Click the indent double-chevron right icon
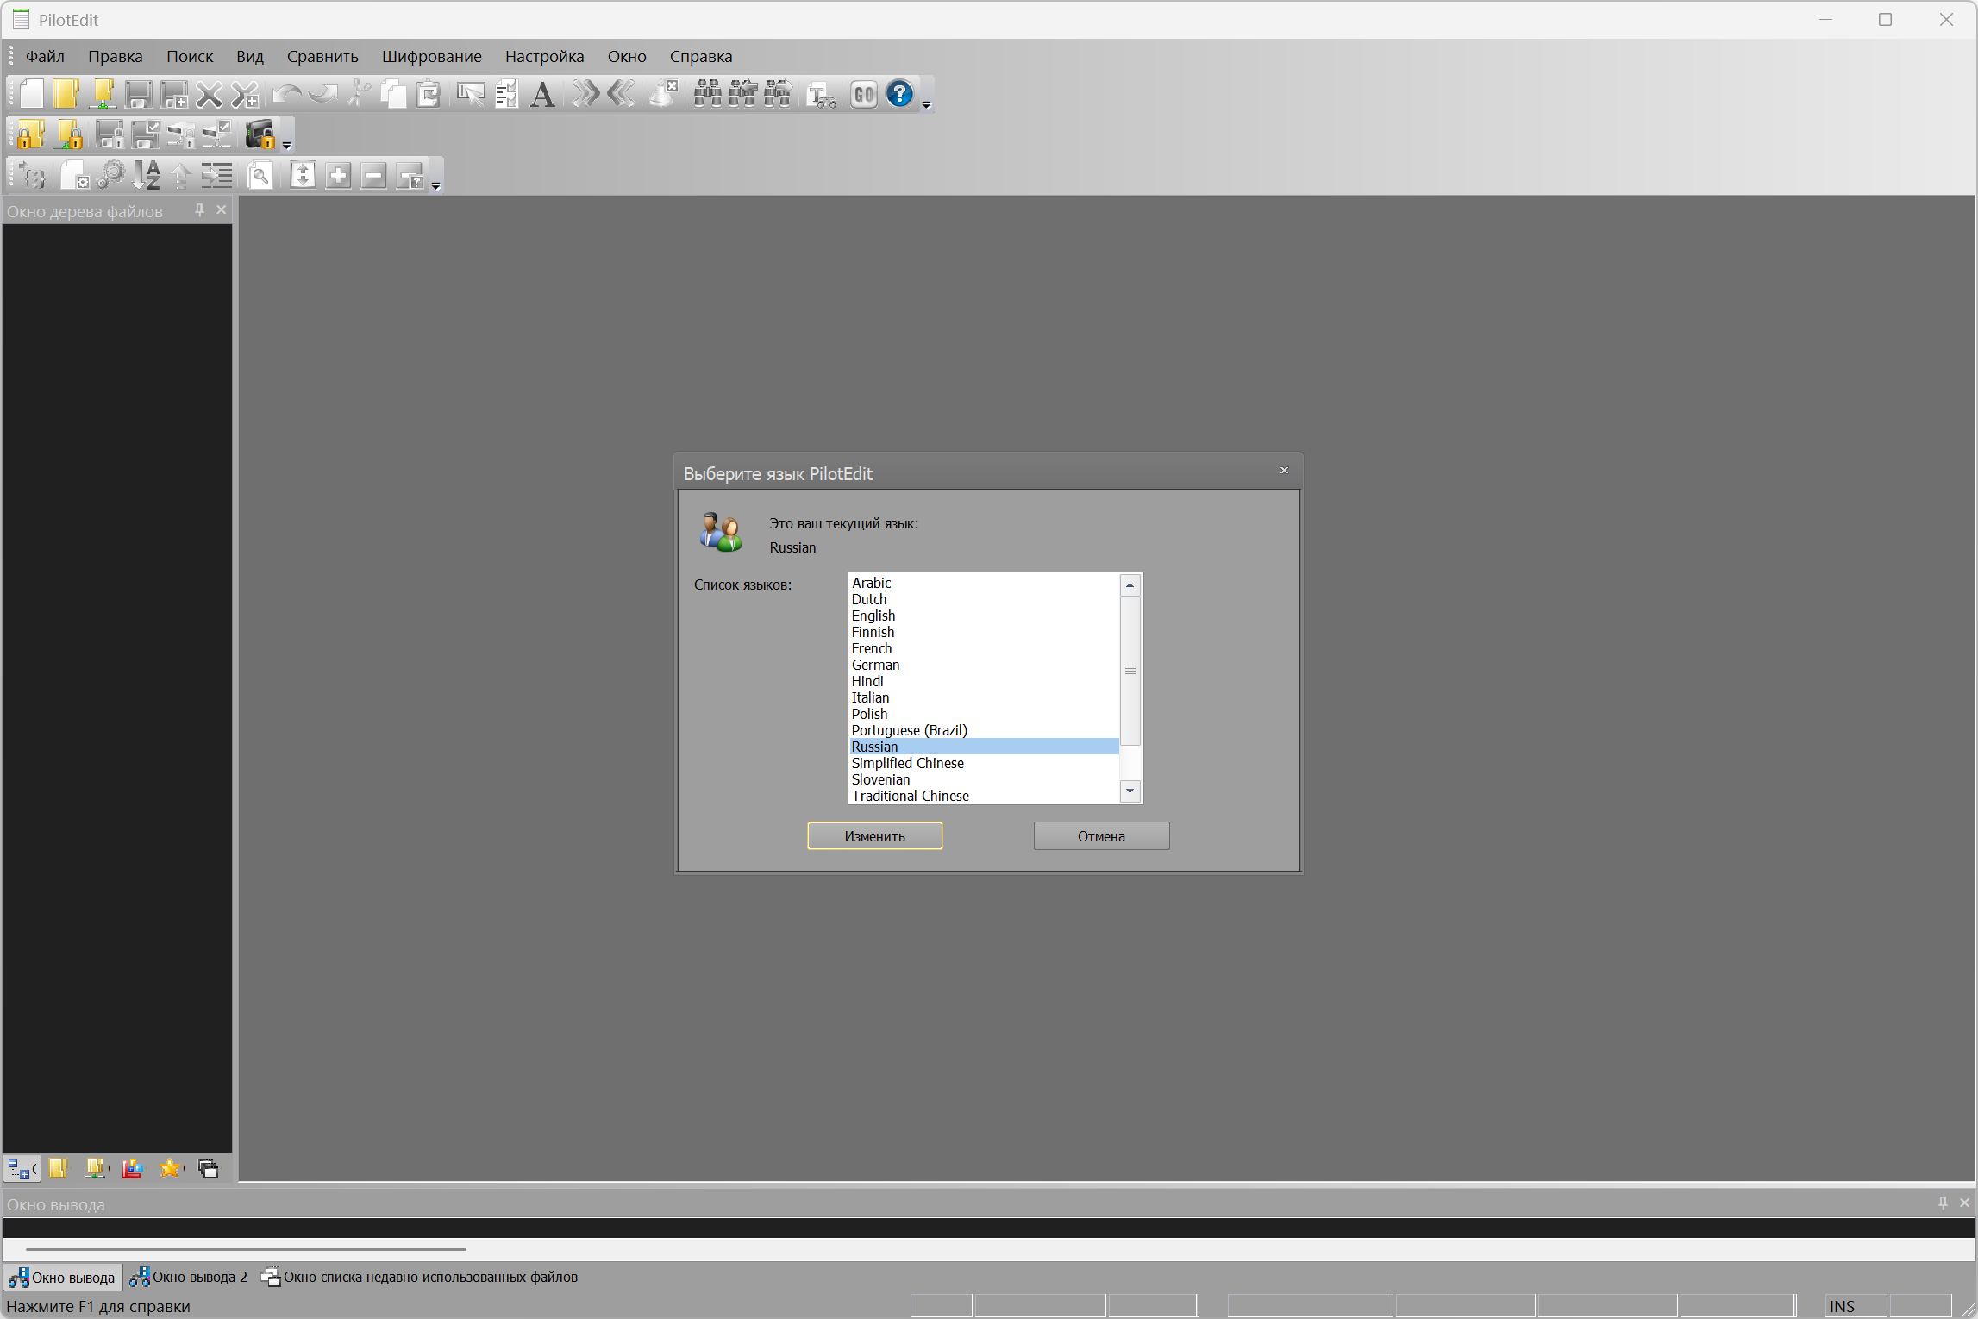Screen dimensions: 1978x1319 [585, 94]
